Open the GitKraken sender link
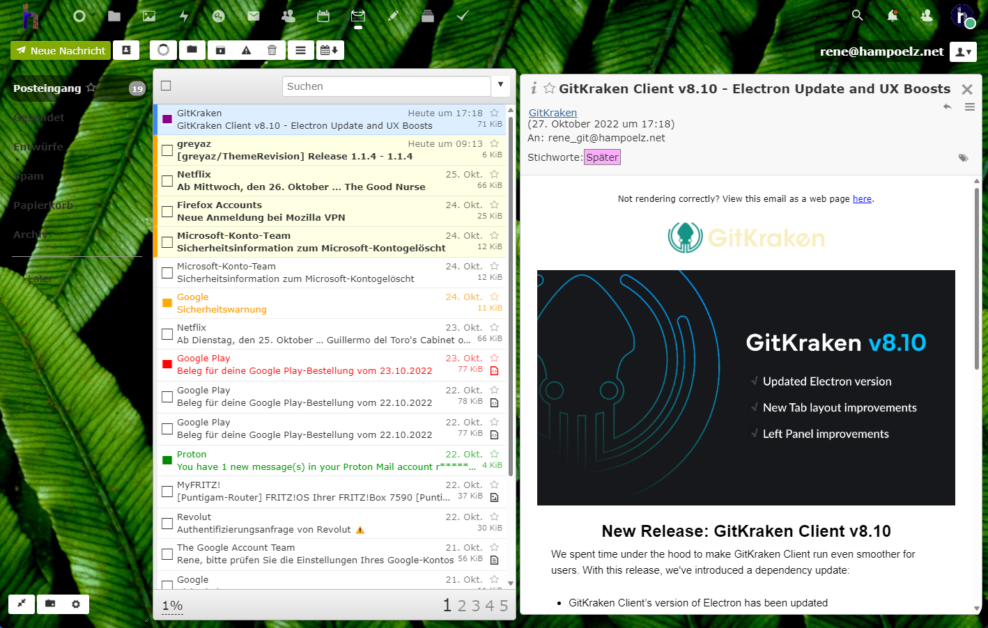The width and height of the screenshot is (988, 628). click(x=553, y=113)
